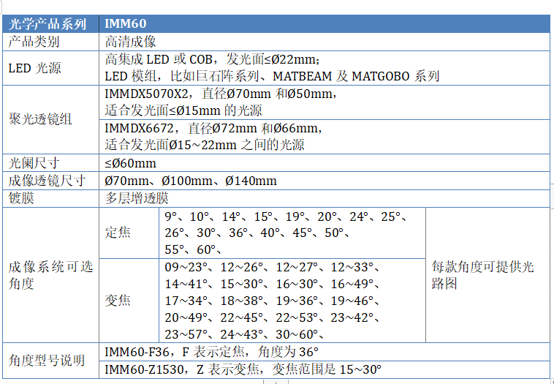554x384 pixels.
Task: Click the 'IMM60-Z1530' explanation line
Action: (243, 370)
